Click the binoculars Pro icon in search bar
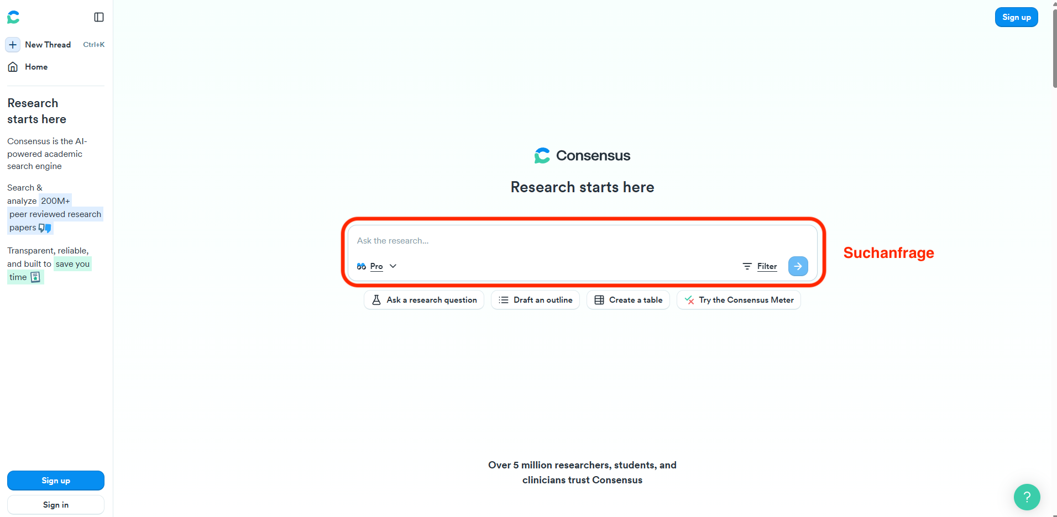1057x517 pixels. tap(362, 266)
